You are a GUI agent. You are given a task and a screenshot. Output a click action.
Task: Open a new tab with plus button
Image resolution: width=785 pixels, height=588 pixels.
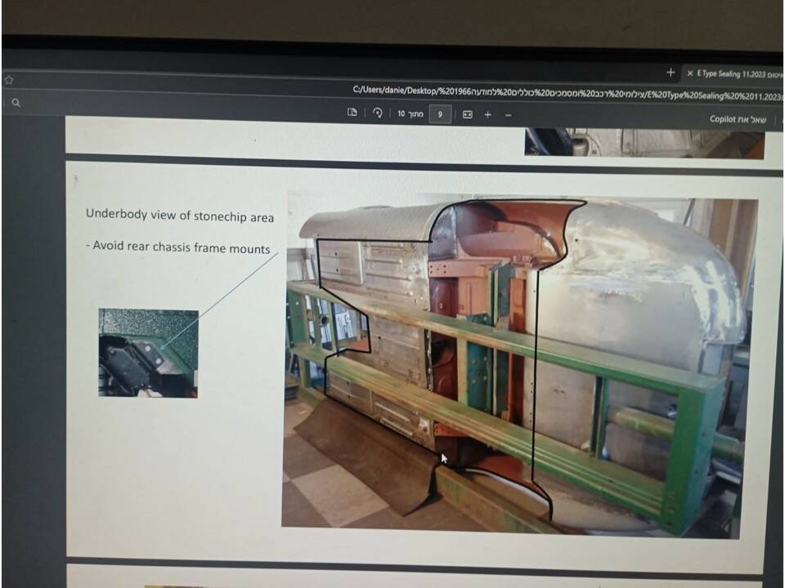(x=670, y=73)
